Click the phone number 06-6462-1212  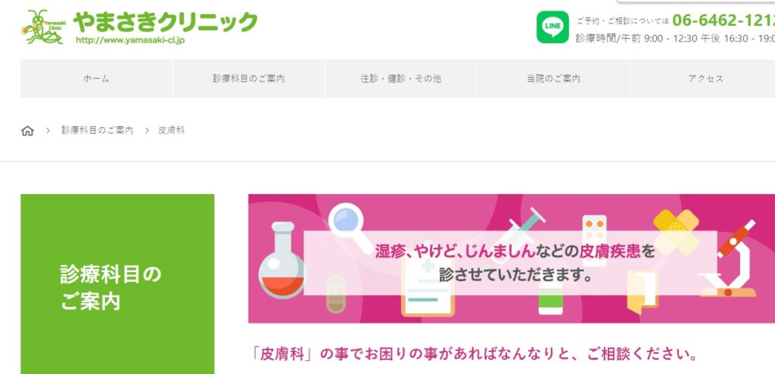coord(724,20)
